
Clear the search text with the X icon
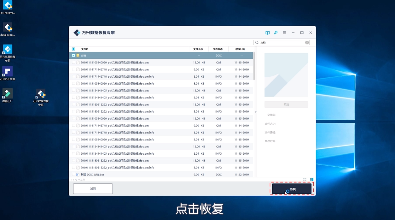pyautogui.click(x=307, y=43)
